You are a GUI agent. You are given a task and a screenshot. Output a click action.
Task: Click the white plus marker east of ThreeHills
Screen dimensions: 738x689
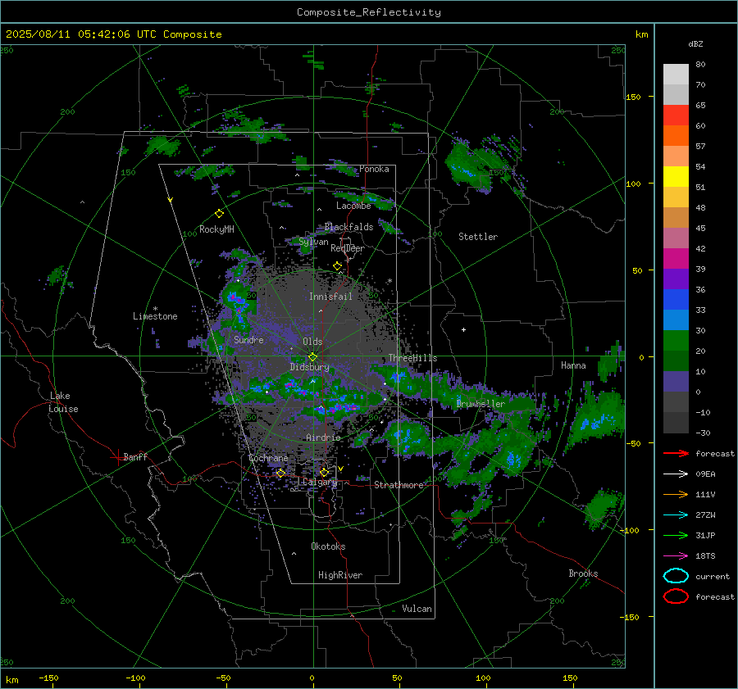click(x=463, y=329)
